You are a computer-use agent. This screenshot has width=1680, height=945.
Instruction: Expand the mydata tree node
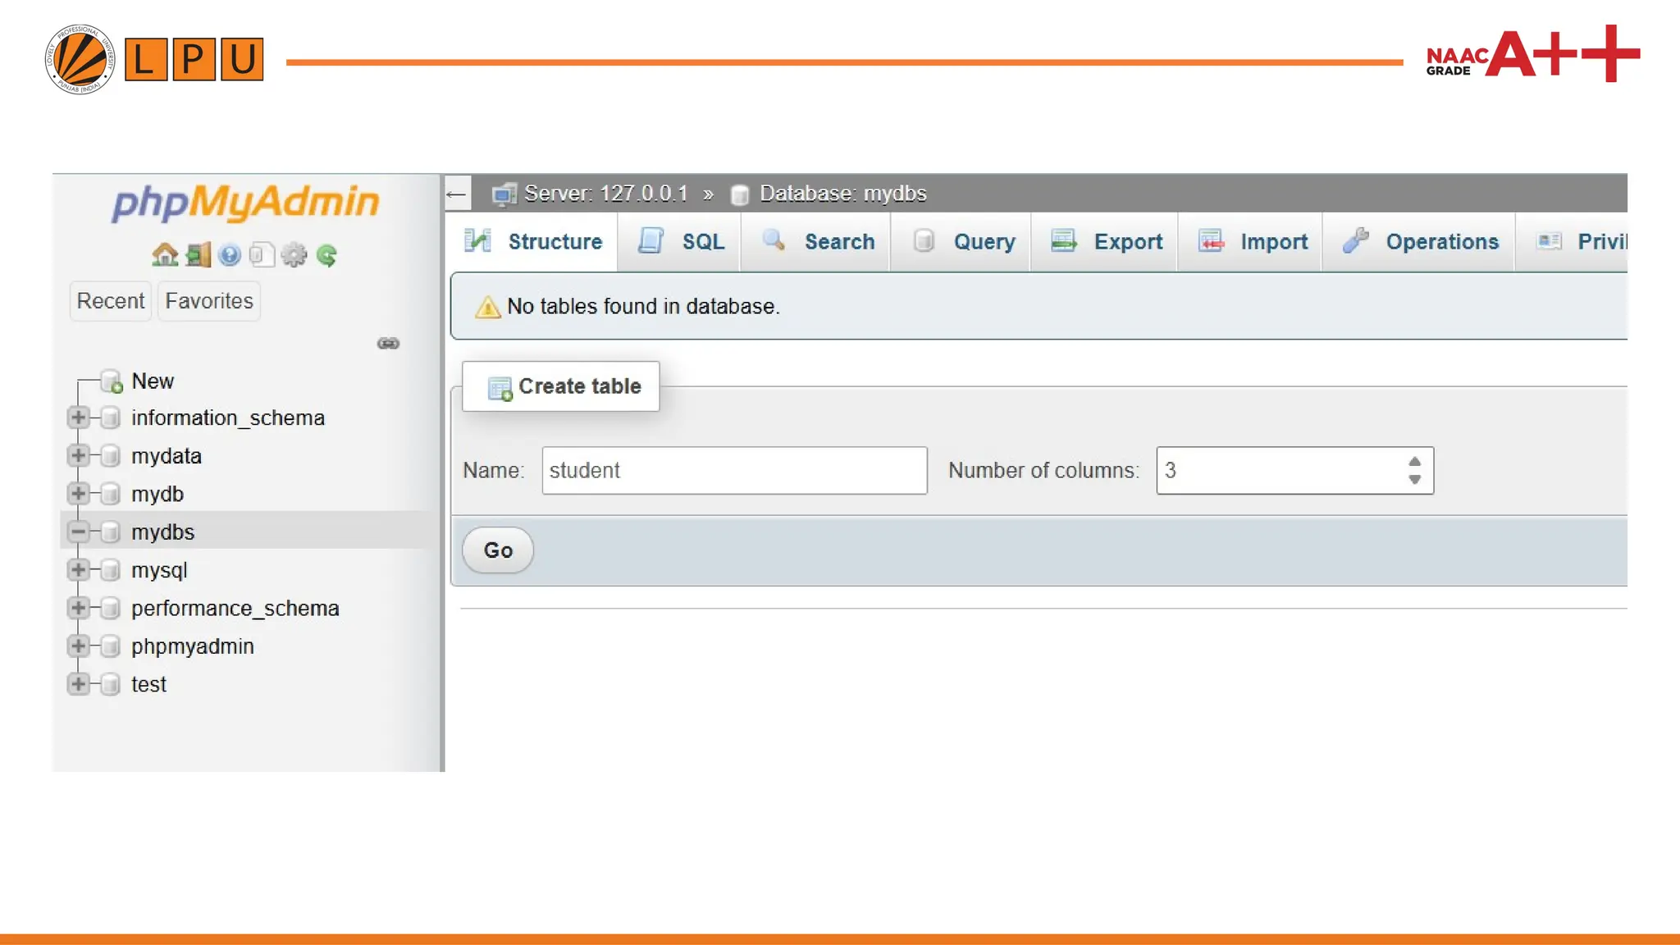(x=78, y=456)
